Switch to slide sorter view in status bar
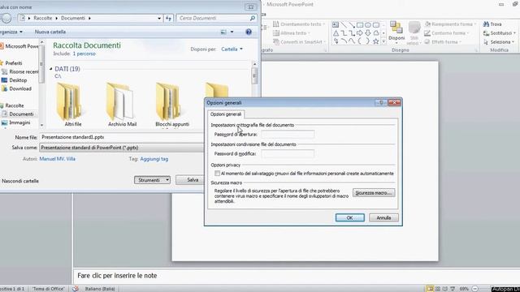Viewport: 520px width, 292px height. [438, 289]
